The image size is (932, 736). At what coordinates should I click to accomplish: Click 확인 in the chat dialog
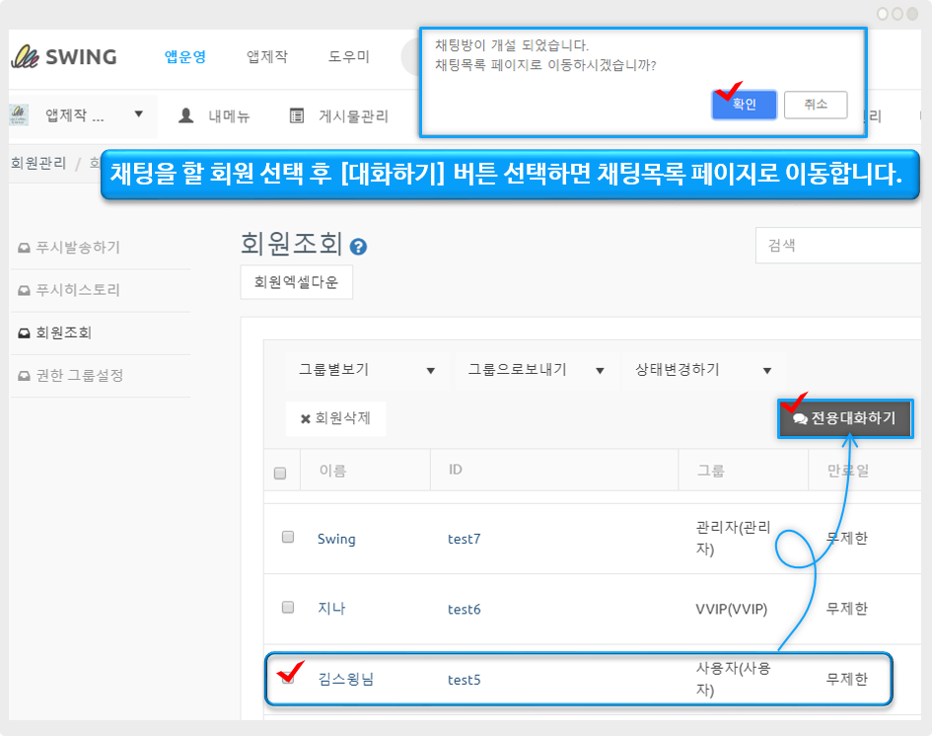pyautogui.click(x=744, y=105)
